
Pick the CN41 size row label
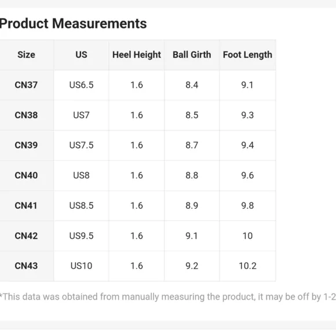click(x=26, y=205)
